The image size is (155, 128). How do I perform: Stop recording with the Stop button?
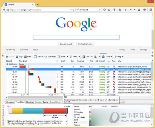(19, 57)
